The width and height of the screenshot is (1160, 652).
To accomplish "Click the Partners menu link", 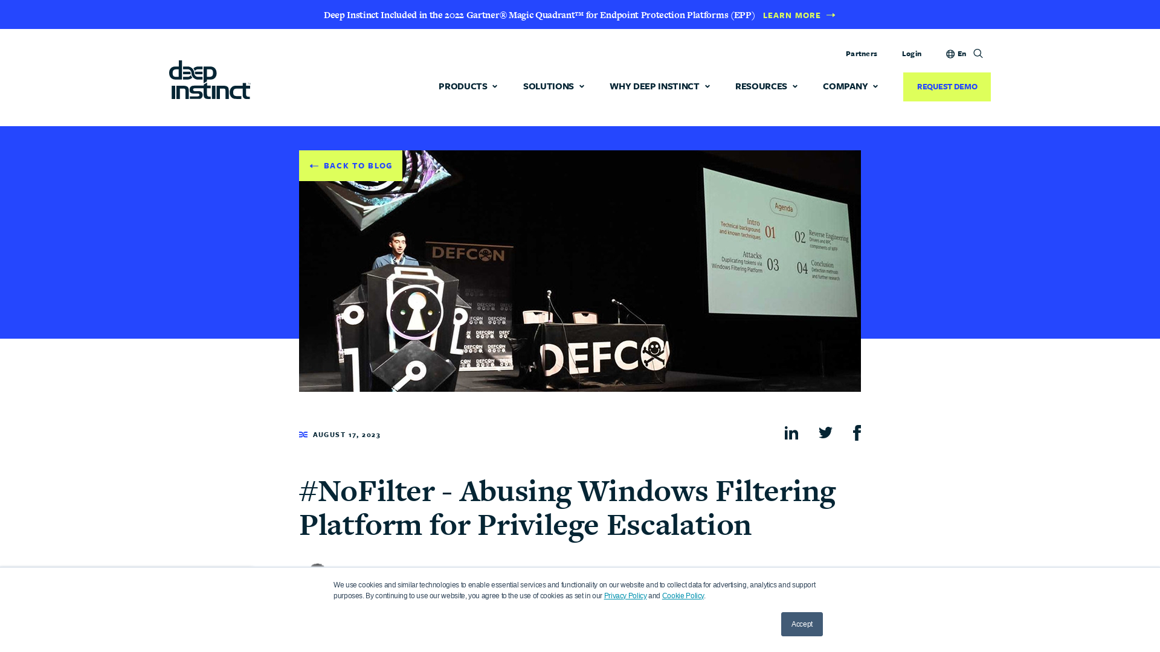I will point(861,53).
